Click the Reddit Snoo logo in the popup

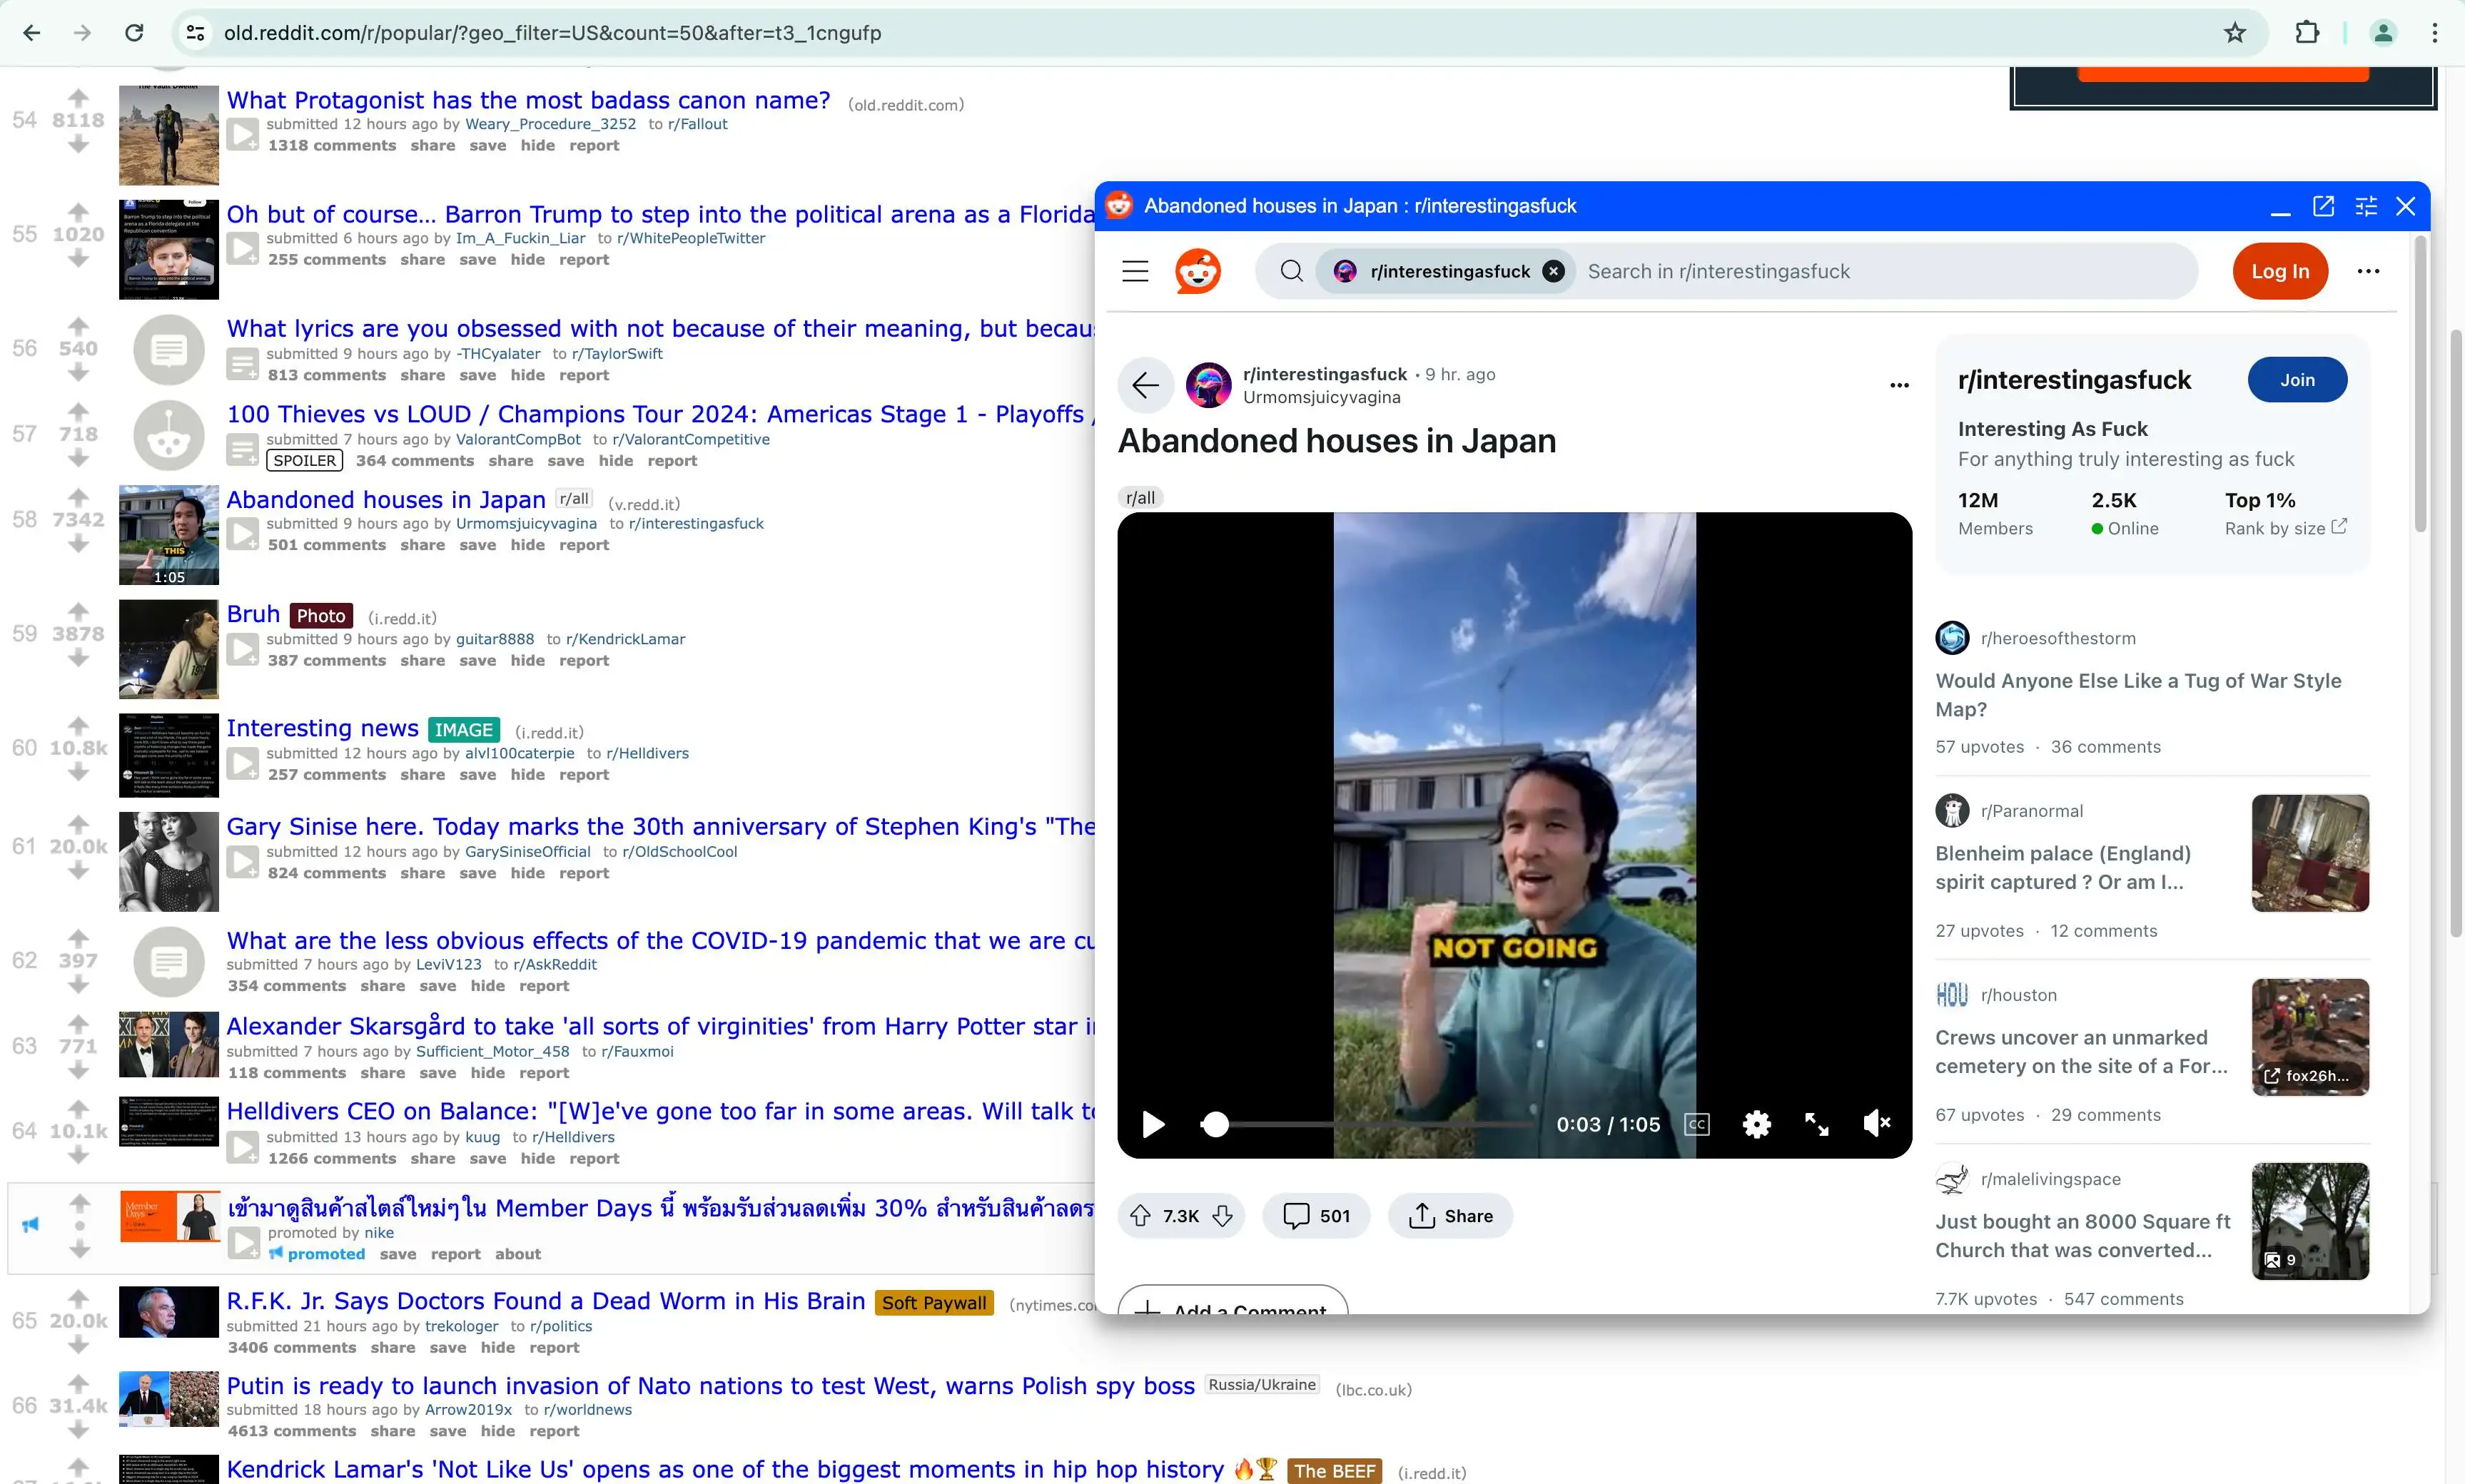click(1197, 271)
